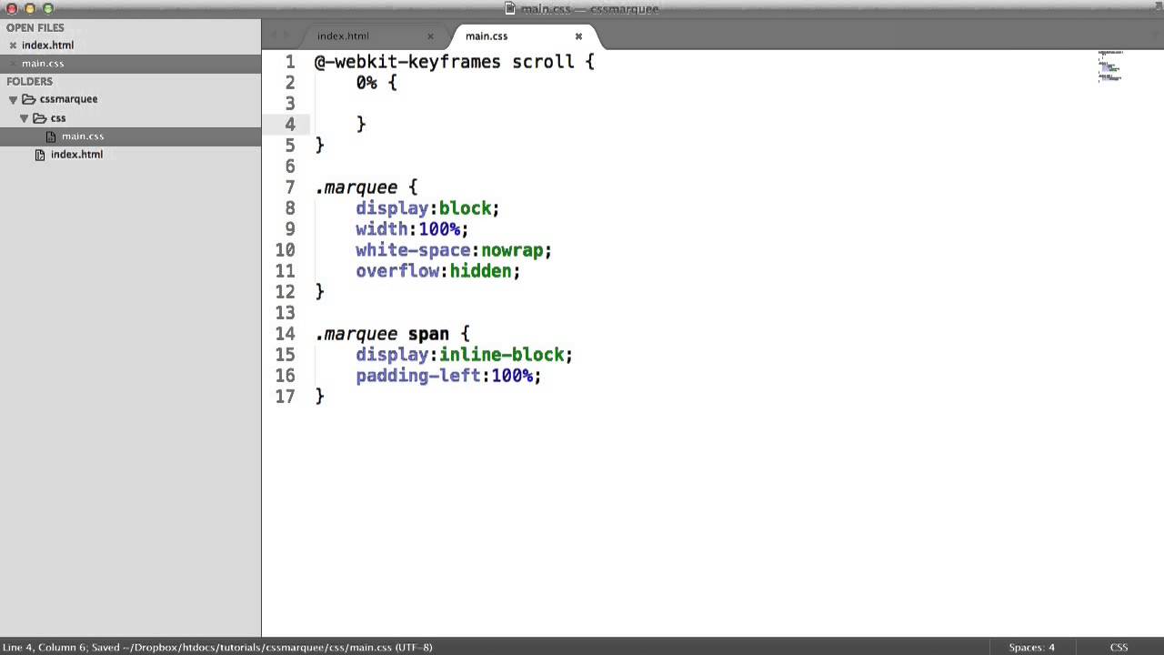Select main.css under Open Files
This screenshot has width=1164, height=655.
43,64
